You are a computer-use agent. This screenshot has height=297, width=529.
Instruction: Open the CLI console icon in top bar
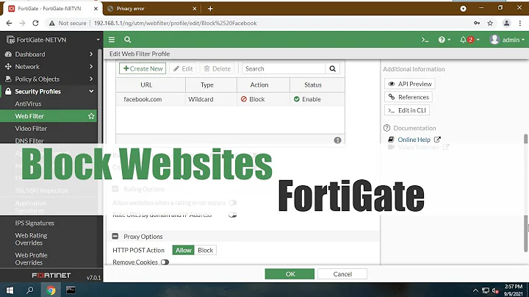click(425, 40)
